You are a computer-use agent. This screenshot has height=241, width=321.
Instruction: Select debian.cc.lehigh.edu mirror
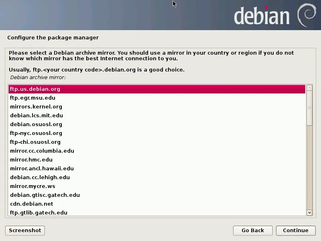(x=157, y=177)
